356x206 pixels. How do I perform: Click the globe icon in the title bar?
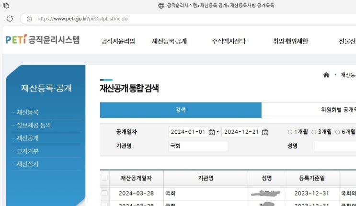[161, 5]
